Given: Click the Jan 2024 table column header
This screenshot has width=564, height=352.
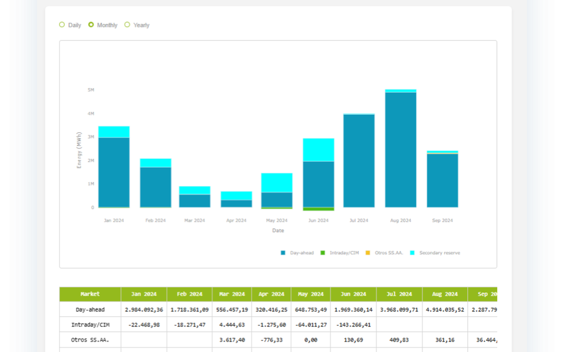Looking at the screenshot, I should (x=144, y=294).
